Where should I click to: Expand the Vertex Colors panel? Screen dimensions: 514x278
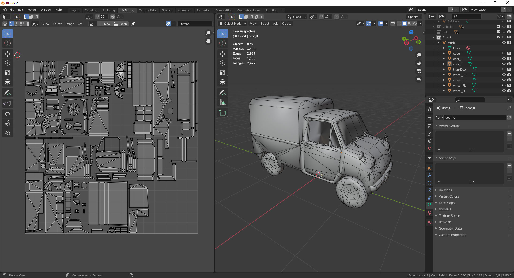(x=448, y=196)
